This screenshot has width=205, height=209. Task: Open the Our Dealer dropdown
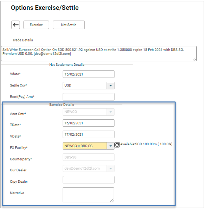point(110,168)
